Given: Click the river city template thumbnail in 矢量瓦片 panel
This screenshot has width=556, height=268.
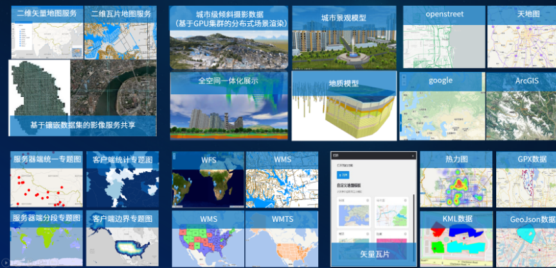Looking at the screenshot, I should 392,215.
